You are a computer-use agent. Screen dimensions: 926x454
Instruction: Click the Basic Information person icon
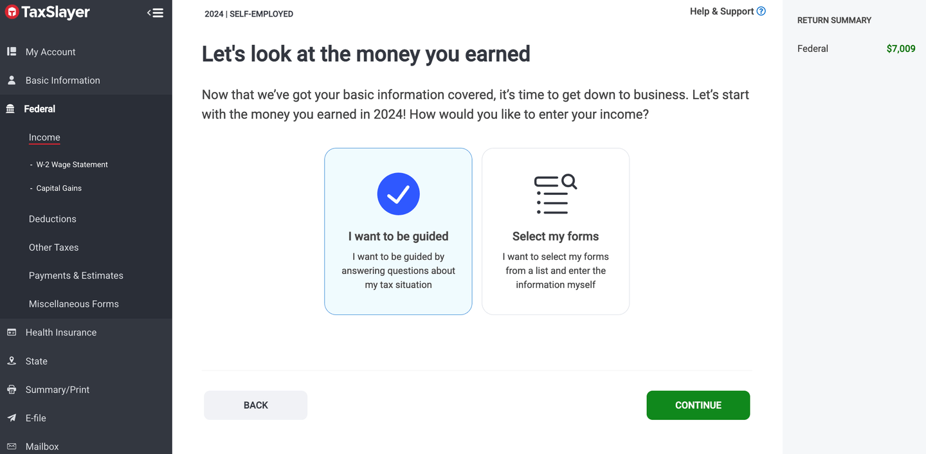pos(12,80)
